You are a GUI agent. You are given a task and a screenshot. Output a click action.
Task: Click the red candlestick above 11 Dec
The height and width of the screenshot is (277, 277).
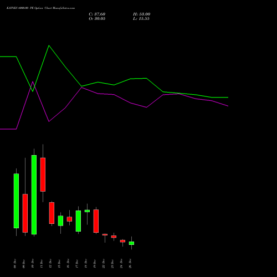pyautogui.click(x=43, y=175)
